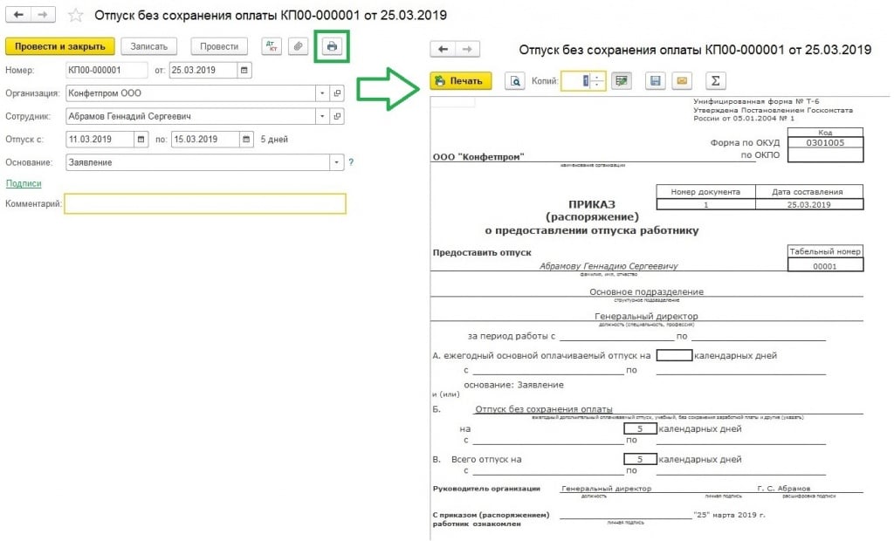894x541 pixels.
Task: Click the ПРИКАЗ heading in print form
Action: (592, 204)
